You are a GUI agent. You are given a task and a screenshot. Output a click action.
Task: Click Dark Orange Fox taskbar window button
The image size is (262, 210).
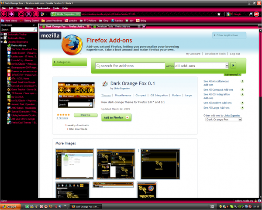click(85, 207)
